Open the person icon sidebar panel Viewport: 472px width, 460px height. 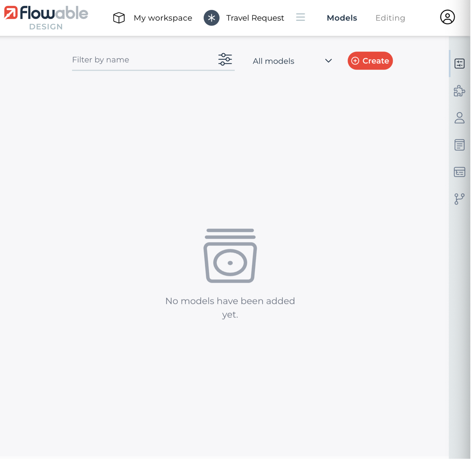click(x=459, y=118)
